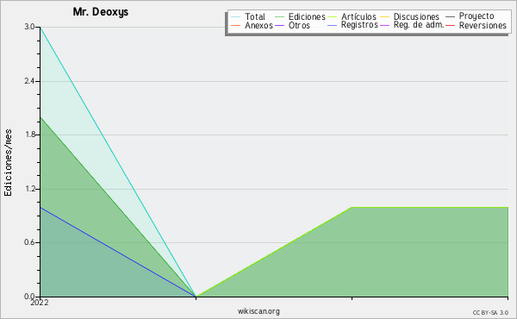Image resolution: width=517 pixels, height=319 pixels.
Task: Click the Artículos legend entry
Action: [352, 16]
